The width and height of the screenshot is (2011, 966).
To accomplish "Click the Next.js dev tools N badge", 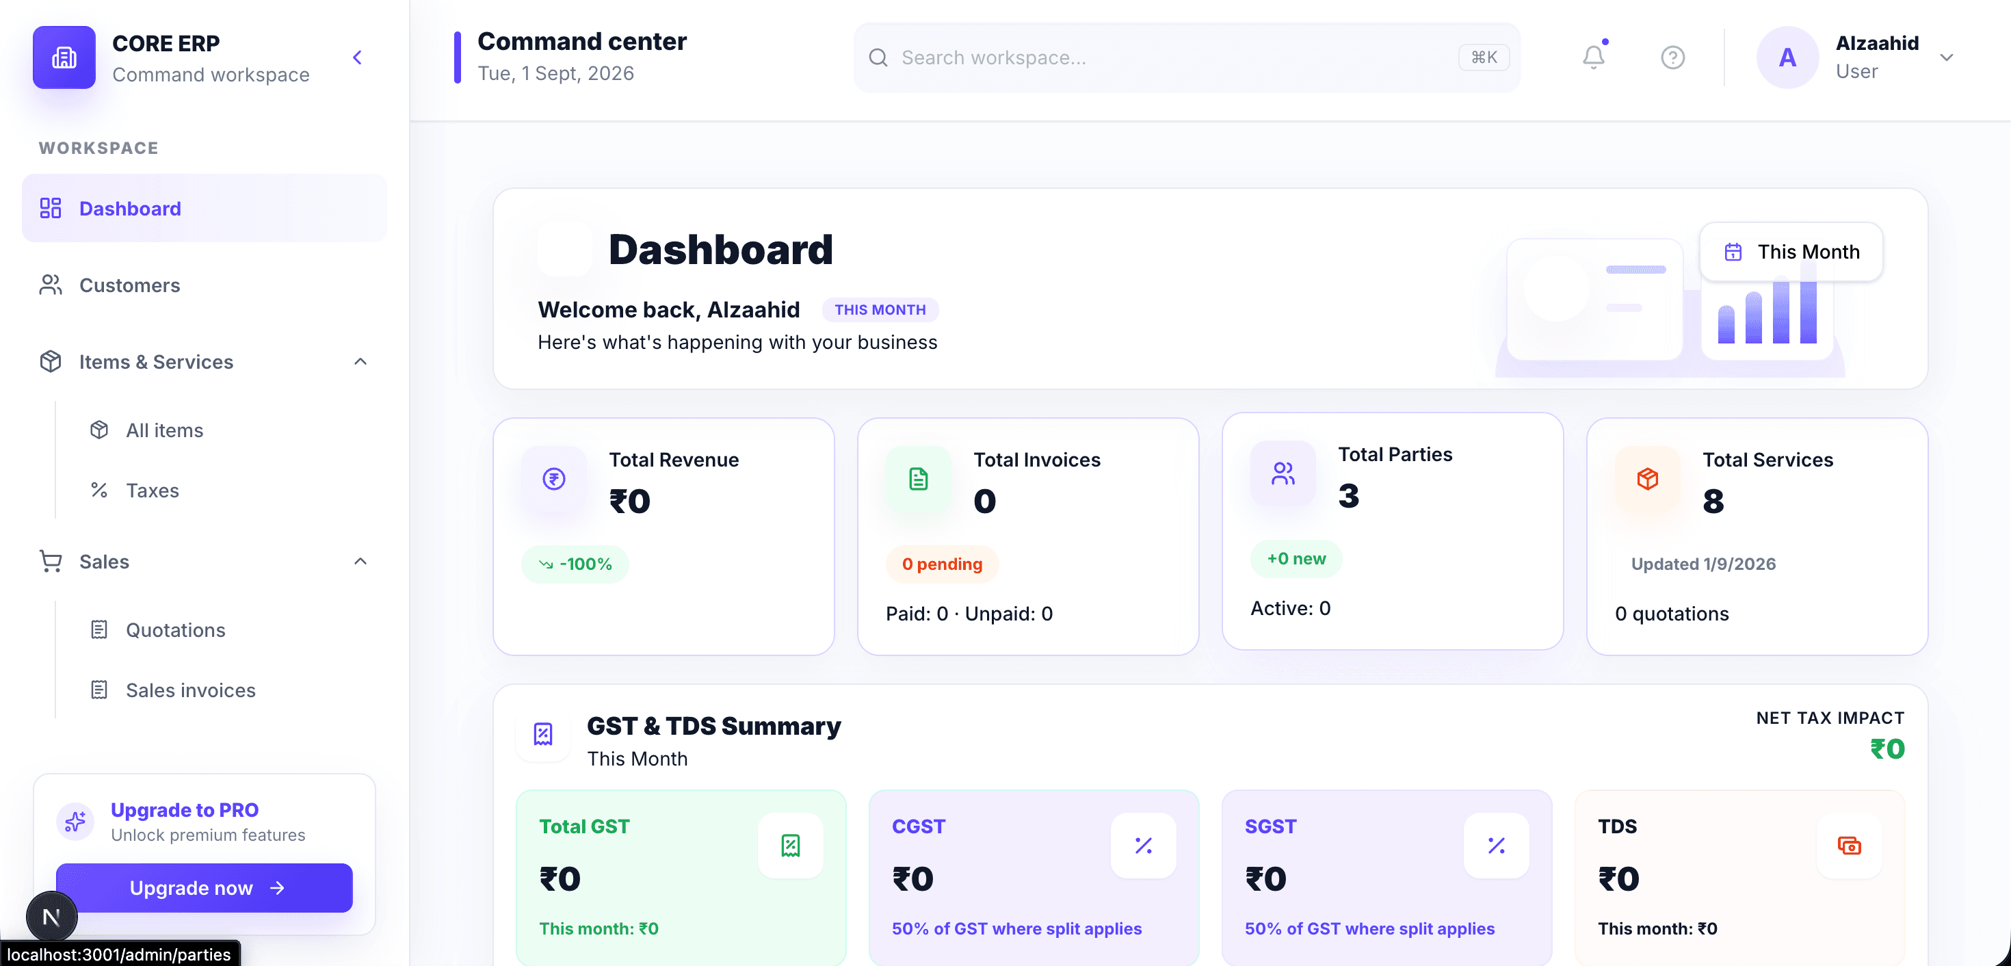I will point(51,916).
